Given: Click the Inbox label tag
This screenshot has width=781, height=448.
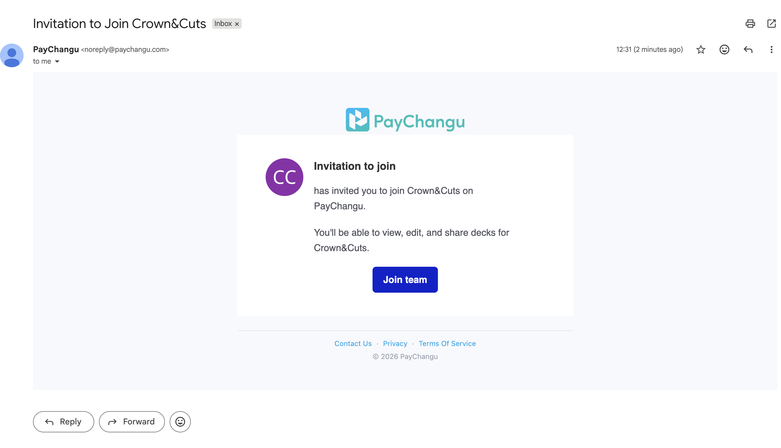Looking at the screenshot, I should [223, 24].
